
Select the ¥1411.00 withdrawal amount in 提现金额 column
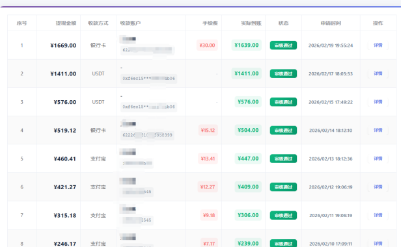point(63,74)
